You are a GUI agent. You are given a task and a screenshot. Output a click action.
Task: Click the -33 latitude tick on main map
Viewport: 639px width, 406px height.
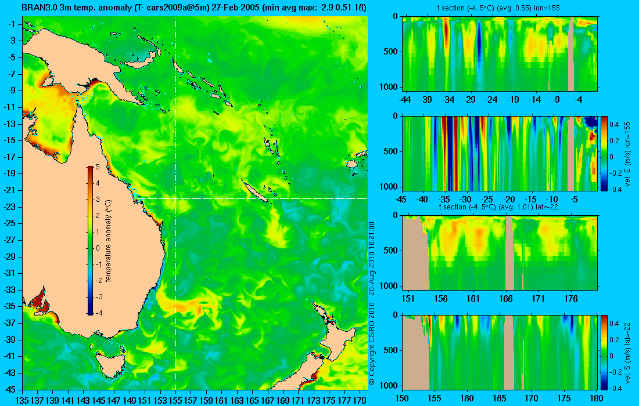[10, 289]
